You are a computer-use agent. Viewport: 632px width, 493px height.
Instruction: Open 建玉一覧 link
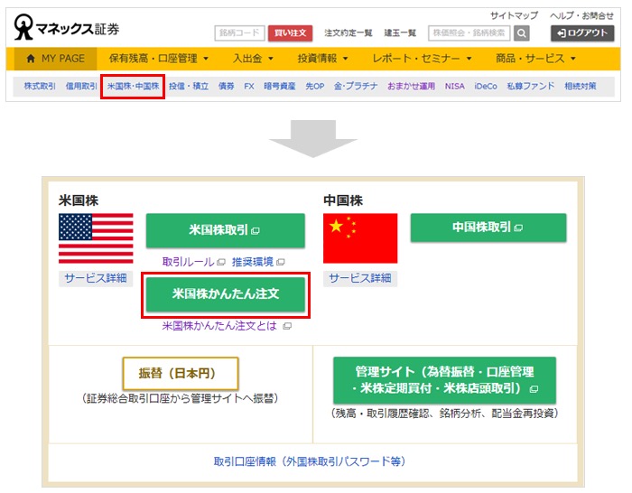(400, 33)
